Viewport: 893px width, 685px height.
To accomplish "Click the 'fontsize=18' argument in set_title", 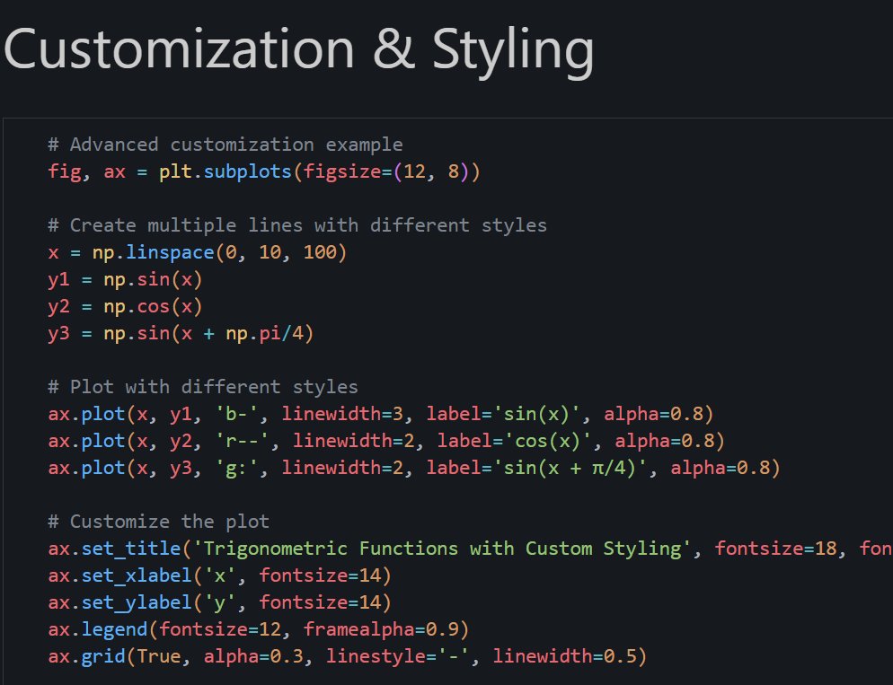I will 775,549.
